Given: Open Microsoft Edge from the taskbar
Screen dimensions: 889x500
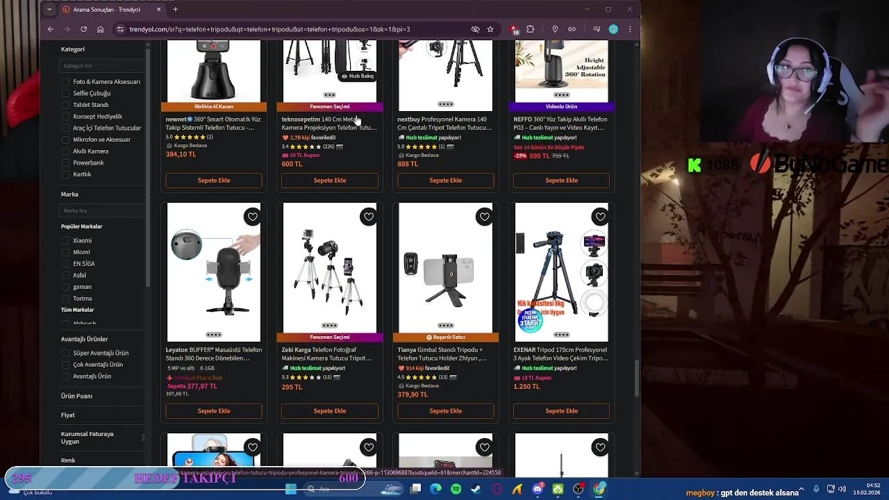Looking at the screenshot, I should [435, 489].
